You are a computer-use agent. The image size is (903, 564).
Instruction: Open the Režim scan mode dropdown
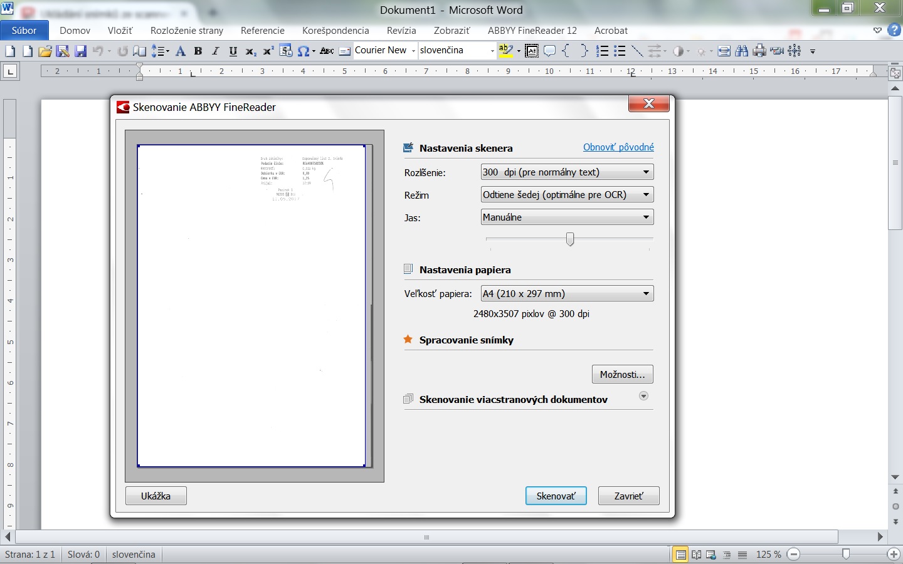pyautogui.click(x=567, y=195)
